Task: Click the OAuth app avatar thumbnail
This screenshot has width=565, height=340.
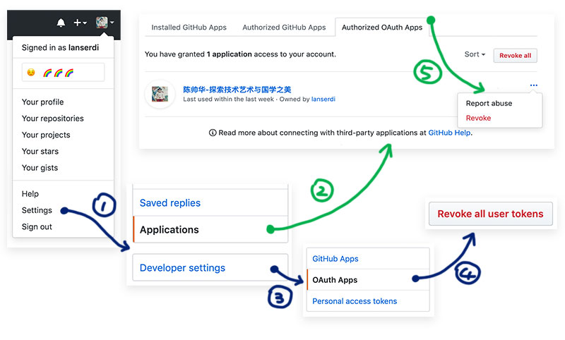Action: 160,95
